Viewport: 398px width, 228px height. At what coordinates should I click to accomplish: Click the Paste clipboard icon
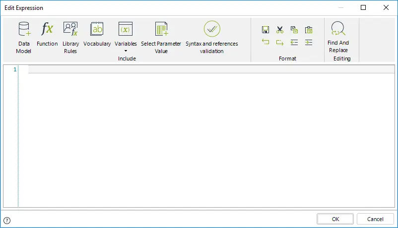click(x=309, y=30)
